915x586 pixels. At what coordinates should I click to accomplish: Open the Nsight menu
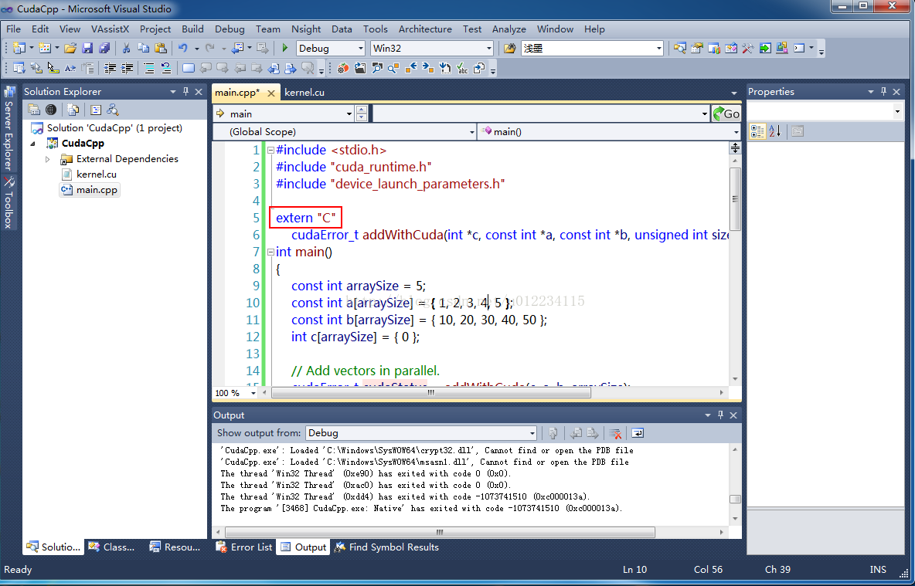(306, 29)
